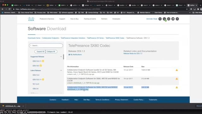Open the How to Buy menu
Viewport: 202px width, 114px height.
coord(74,19)
